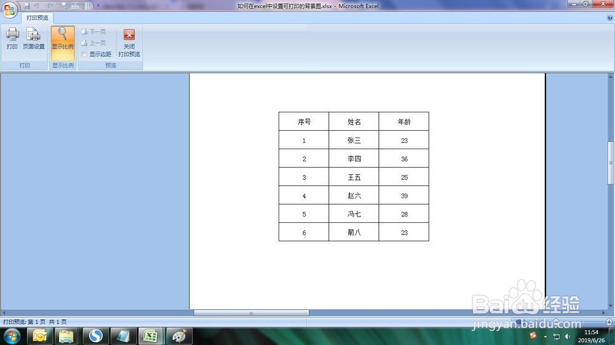Click the Redo arrow in quick access toolbar

[x=50, y=6]
